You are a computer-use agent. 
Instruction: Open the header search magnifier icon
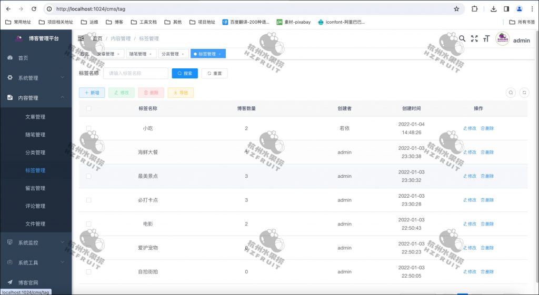(x=462, y=38)
